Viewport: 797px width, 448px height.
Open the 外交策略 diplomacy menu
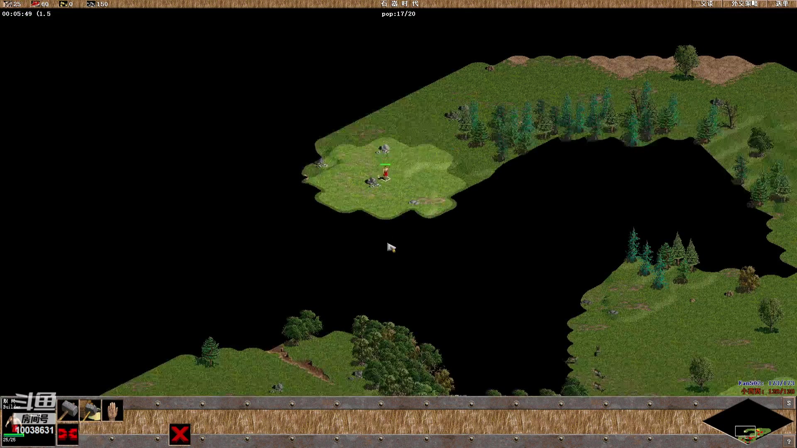point(744,4)
